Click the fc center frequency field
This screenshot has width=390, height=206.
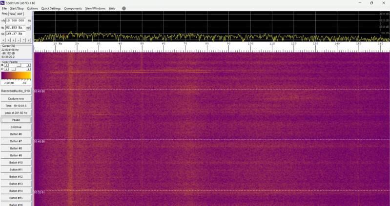coord(16,28)
